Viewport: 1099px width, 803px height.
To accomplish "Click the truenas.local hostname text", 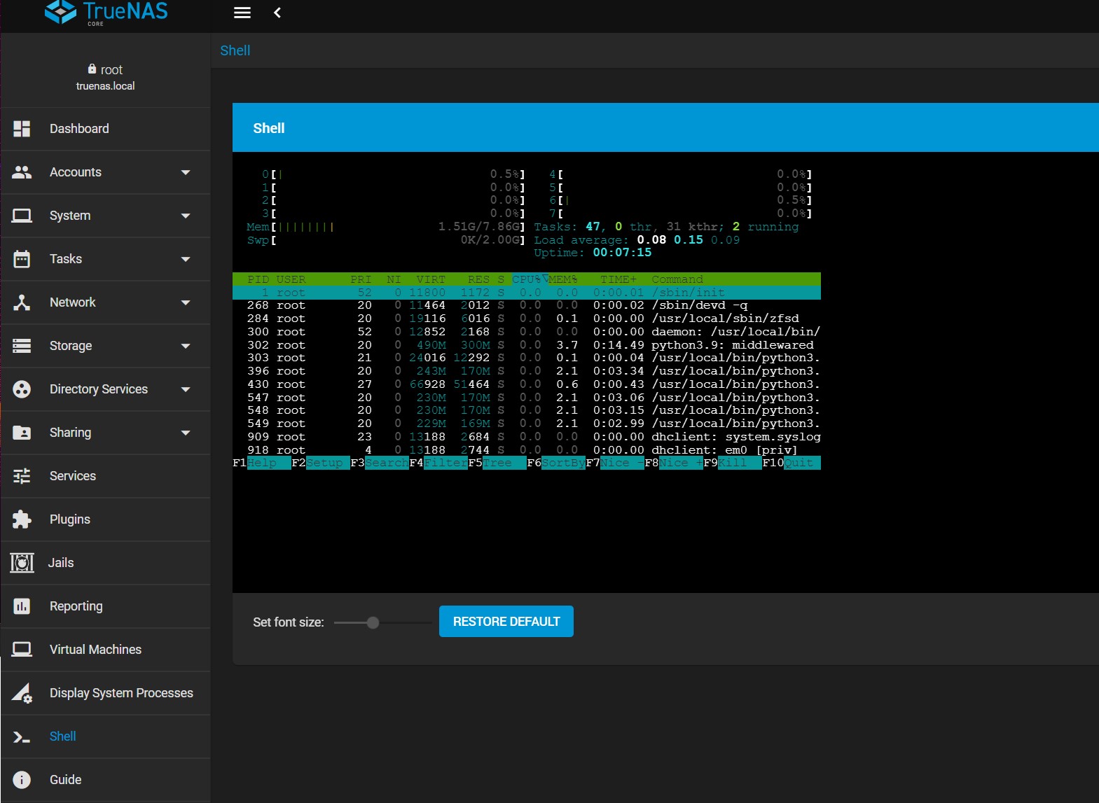I will [x=106, y=86].
